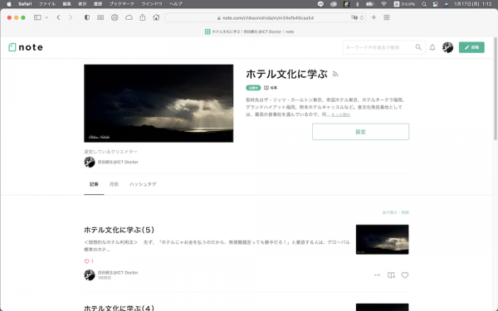The width and height of the screenshot is (498, 311).
Task: Open the RSS feed icon beside title
Action: click(x=335, y=75)
